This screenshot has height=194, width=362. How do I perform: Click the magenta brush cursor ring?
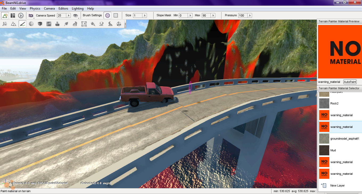pyautogui.click(x=190, y=87)
